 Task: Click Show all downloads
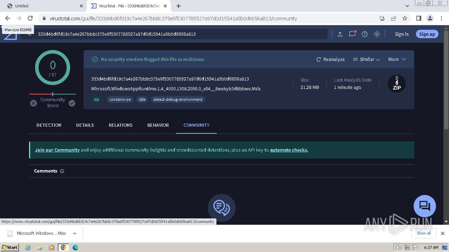(x=423, y=233)
